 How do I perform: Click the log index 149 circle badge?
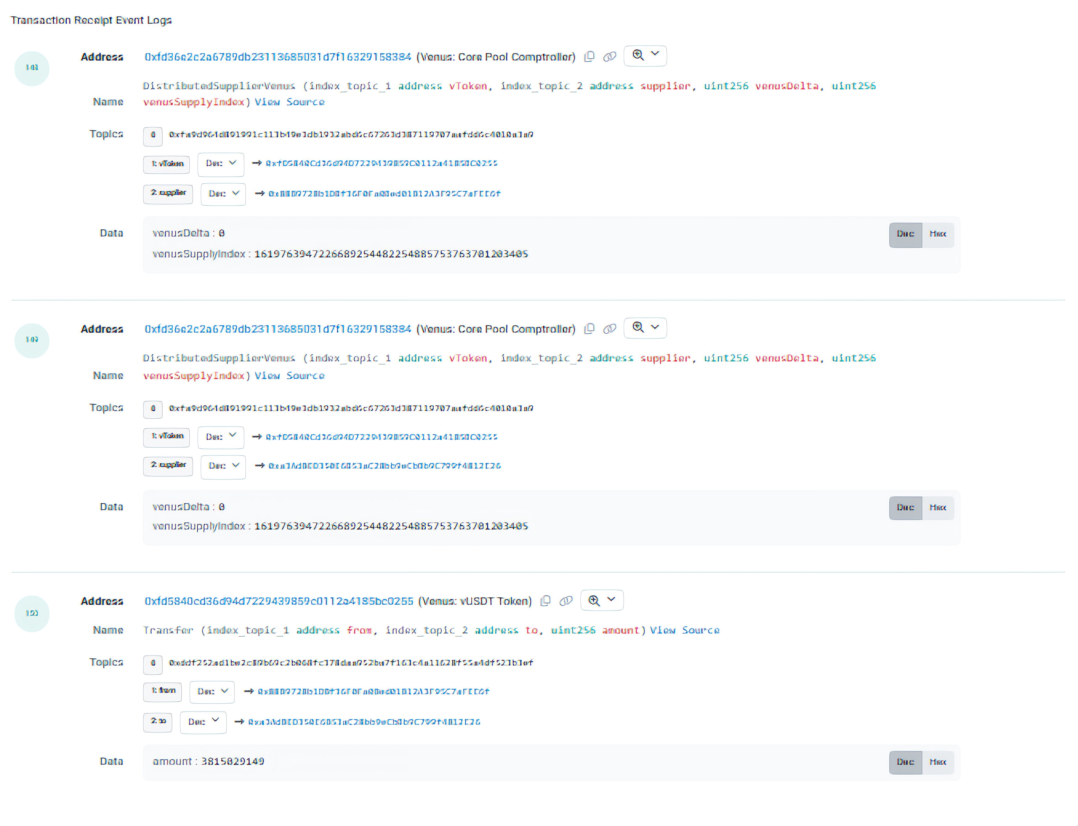[32, 340]
